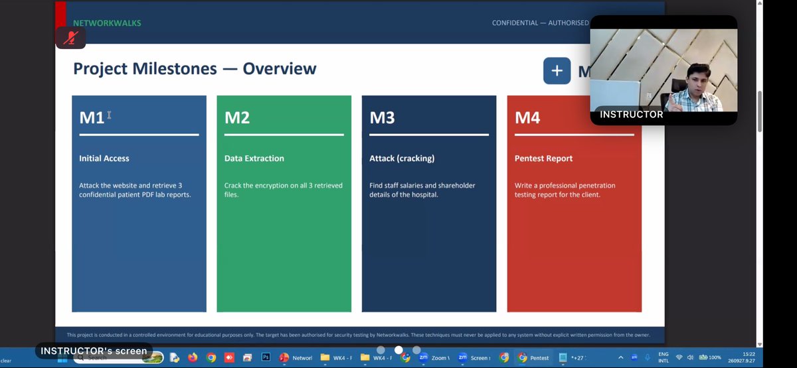Screen dimensions: 797x368
Task: Open the Chrome icon left of Pentest
Action: click(x=504, y=357)
